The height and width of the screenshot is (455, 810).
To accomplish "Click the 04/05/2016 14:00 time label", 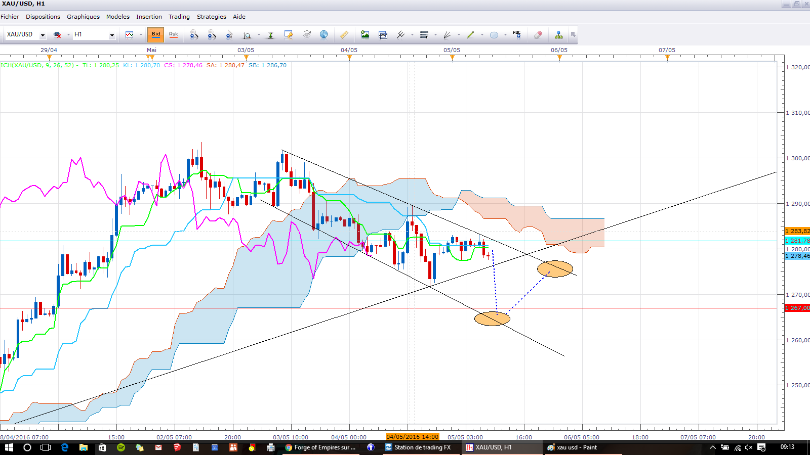I will (412, 437).
